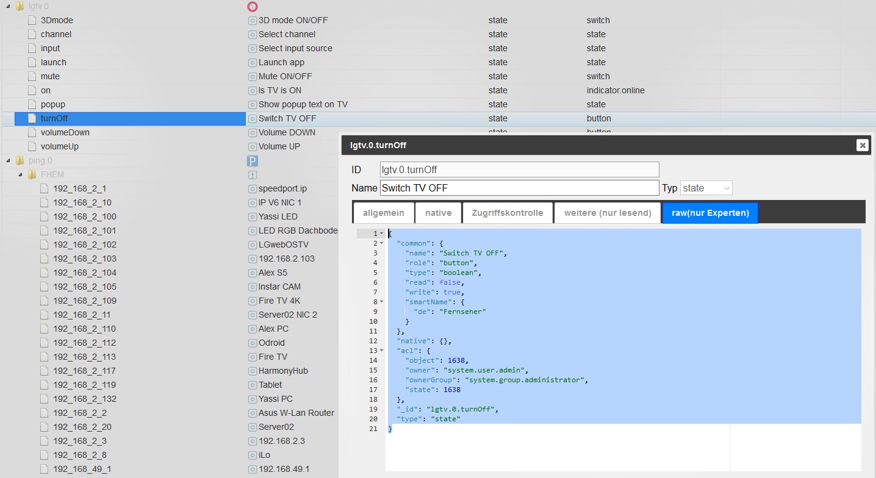Fold the "acl" block in JSON editor
This screenshot has width=876, height=478.
pyautogui.click(x=381, y=351)
